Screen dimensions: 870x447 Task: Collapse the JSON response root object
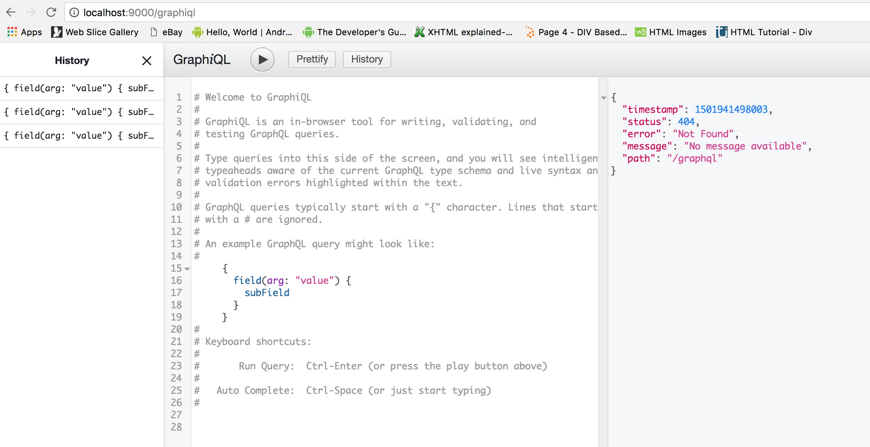pyautogui.click(x=604, y=98)
